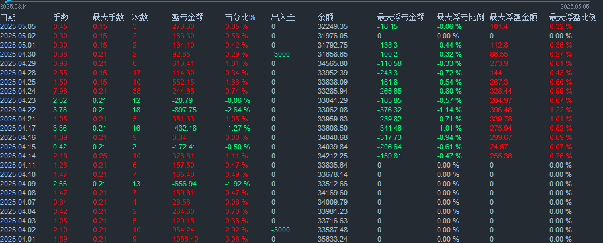Click the 2025.04.22 date row
The height and width of the screenshot is (243, 603).
tap(302, 110)
